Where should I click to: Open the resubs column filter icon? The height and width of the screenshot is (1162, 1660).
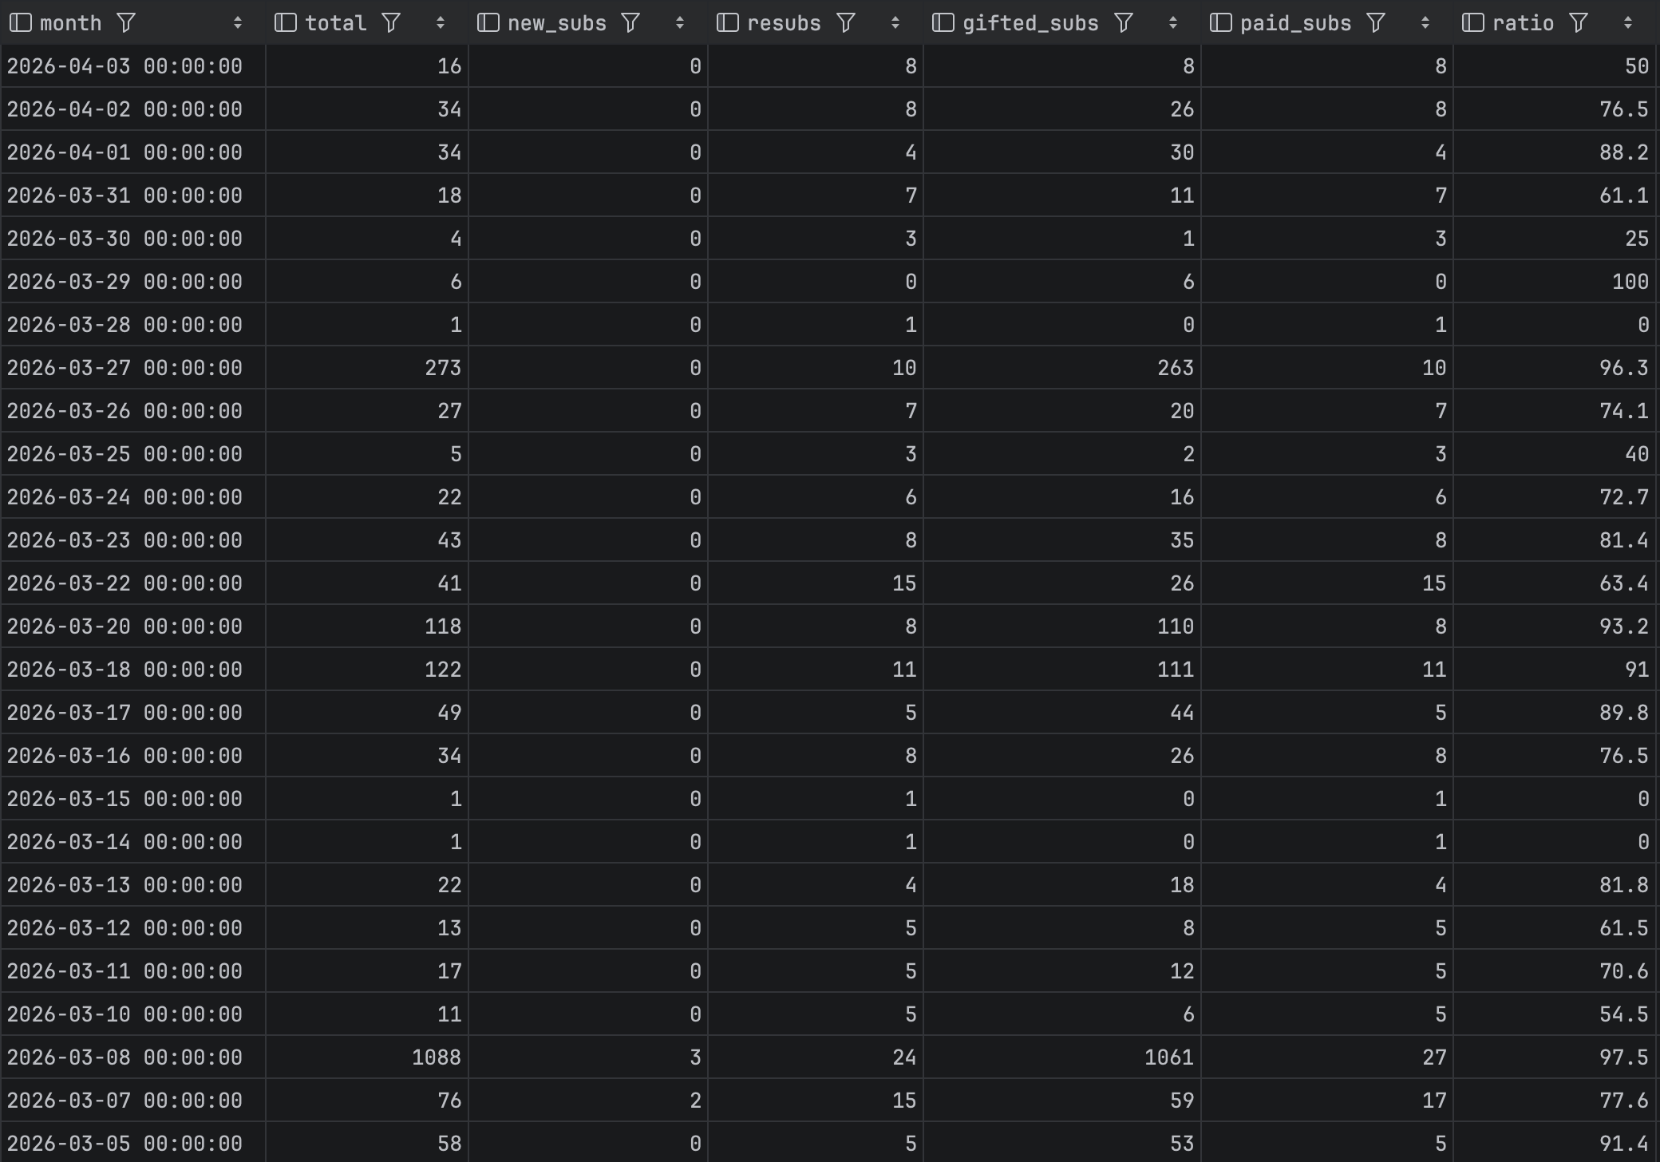pos(845,23)
